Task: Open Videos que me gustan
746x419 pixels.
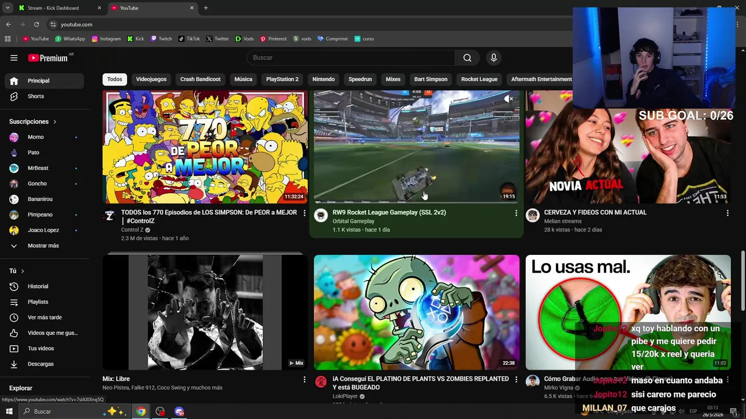Action: click(44, 333)
